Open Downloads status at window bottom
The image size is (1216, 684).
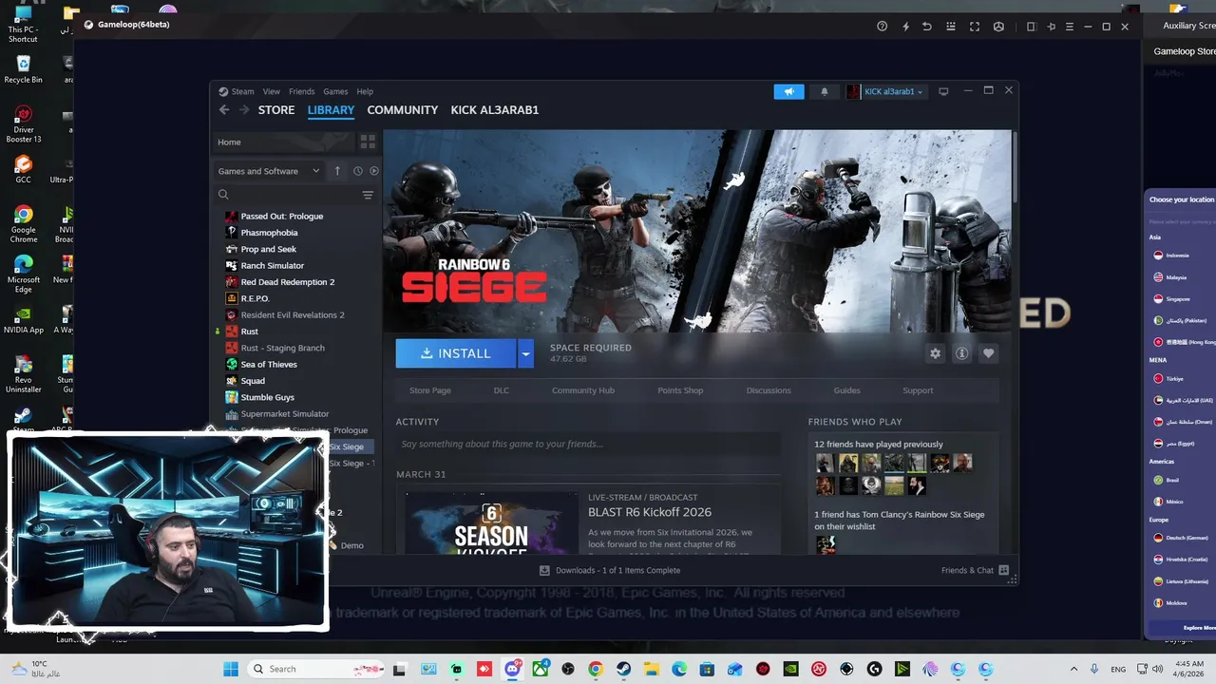[610, 570]
